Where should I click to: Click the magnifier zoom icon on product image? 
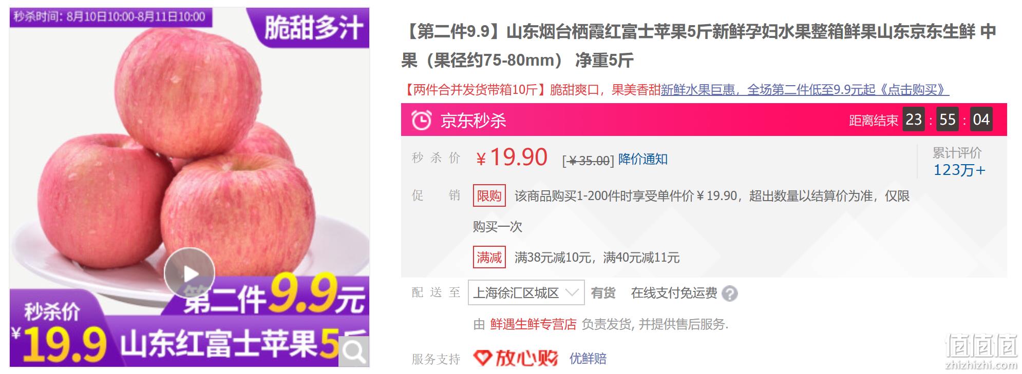pos(354,351)
